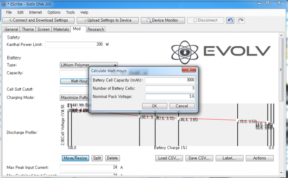This screenshot has height=178, width=288.
Task: Click the Split button
Action: pos(97,158)
